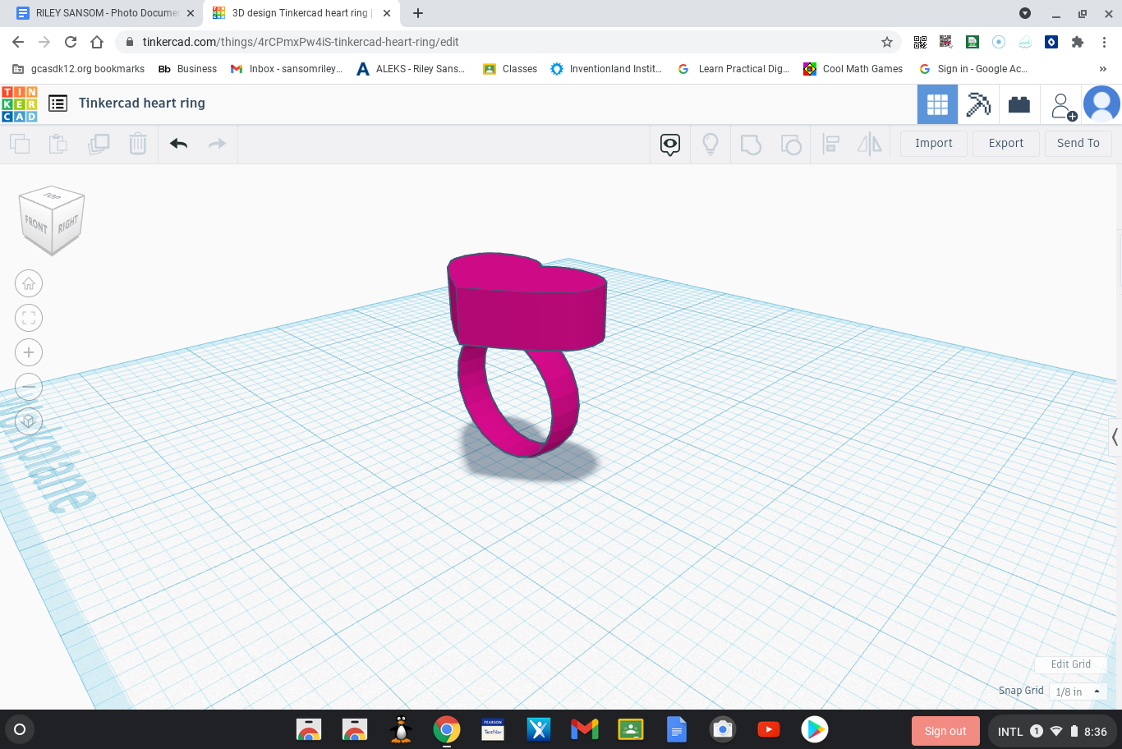
Task: Ungroup the shapes
Action: (x=791, y=143)
